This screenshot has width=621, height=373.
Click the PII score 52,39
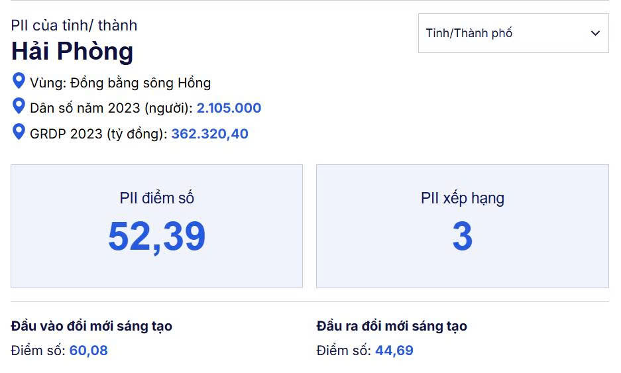pyautogui.click(x=156, y=237)
